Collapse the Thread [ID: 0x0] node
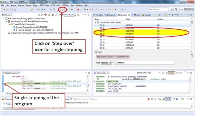 tap(9, 24)
